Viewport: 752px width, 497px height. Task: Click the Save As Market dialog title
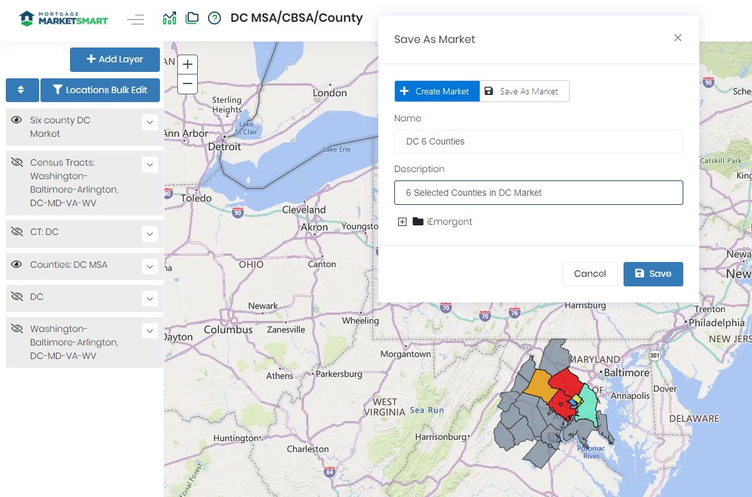435,39
